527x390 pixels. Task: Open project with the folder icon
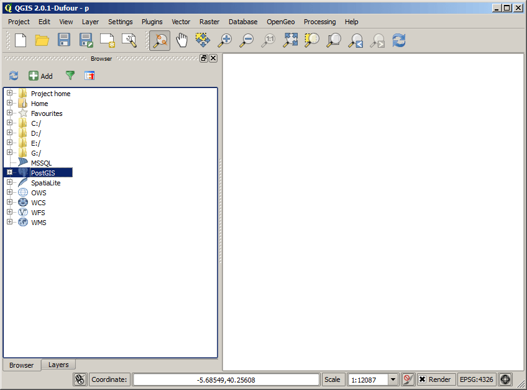[42, 40]
